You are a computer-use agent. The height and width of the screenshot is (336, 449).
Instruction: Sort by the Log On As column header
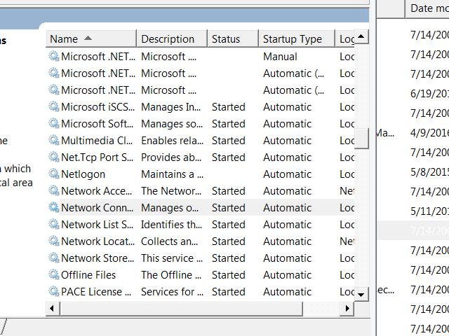pos(345,38)
